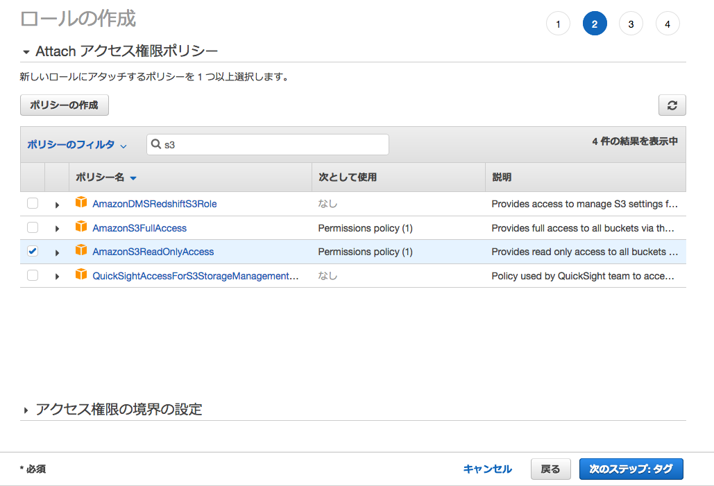Click Permissions policy (1) for AmazonS3FullAccess
Screen dimensions: 714x486
tap(365, 228)
